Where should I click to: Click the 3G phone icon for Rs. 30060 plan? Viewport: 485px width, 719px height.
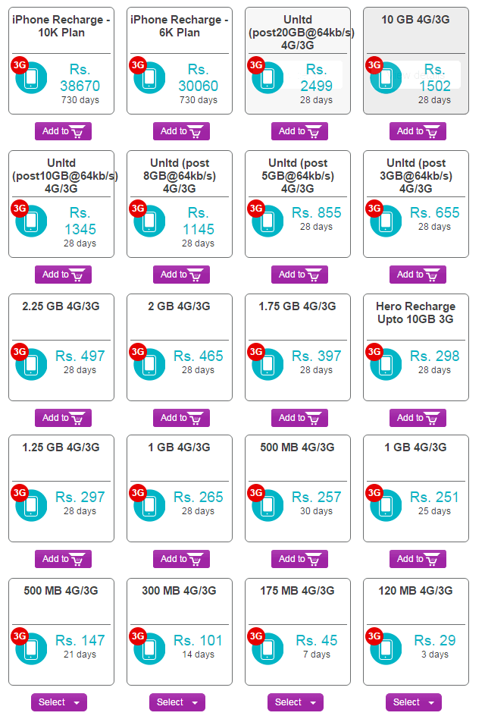pyautogui.click(x=149, y=78)
